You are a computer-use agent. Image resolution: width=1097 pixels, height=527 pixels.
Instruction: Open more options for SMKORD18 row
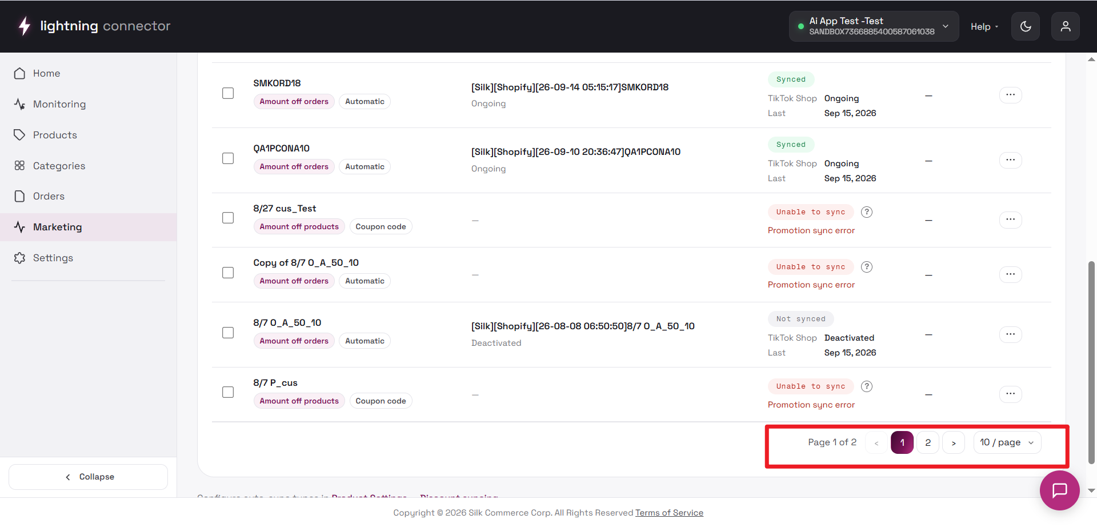point(1010,95)
